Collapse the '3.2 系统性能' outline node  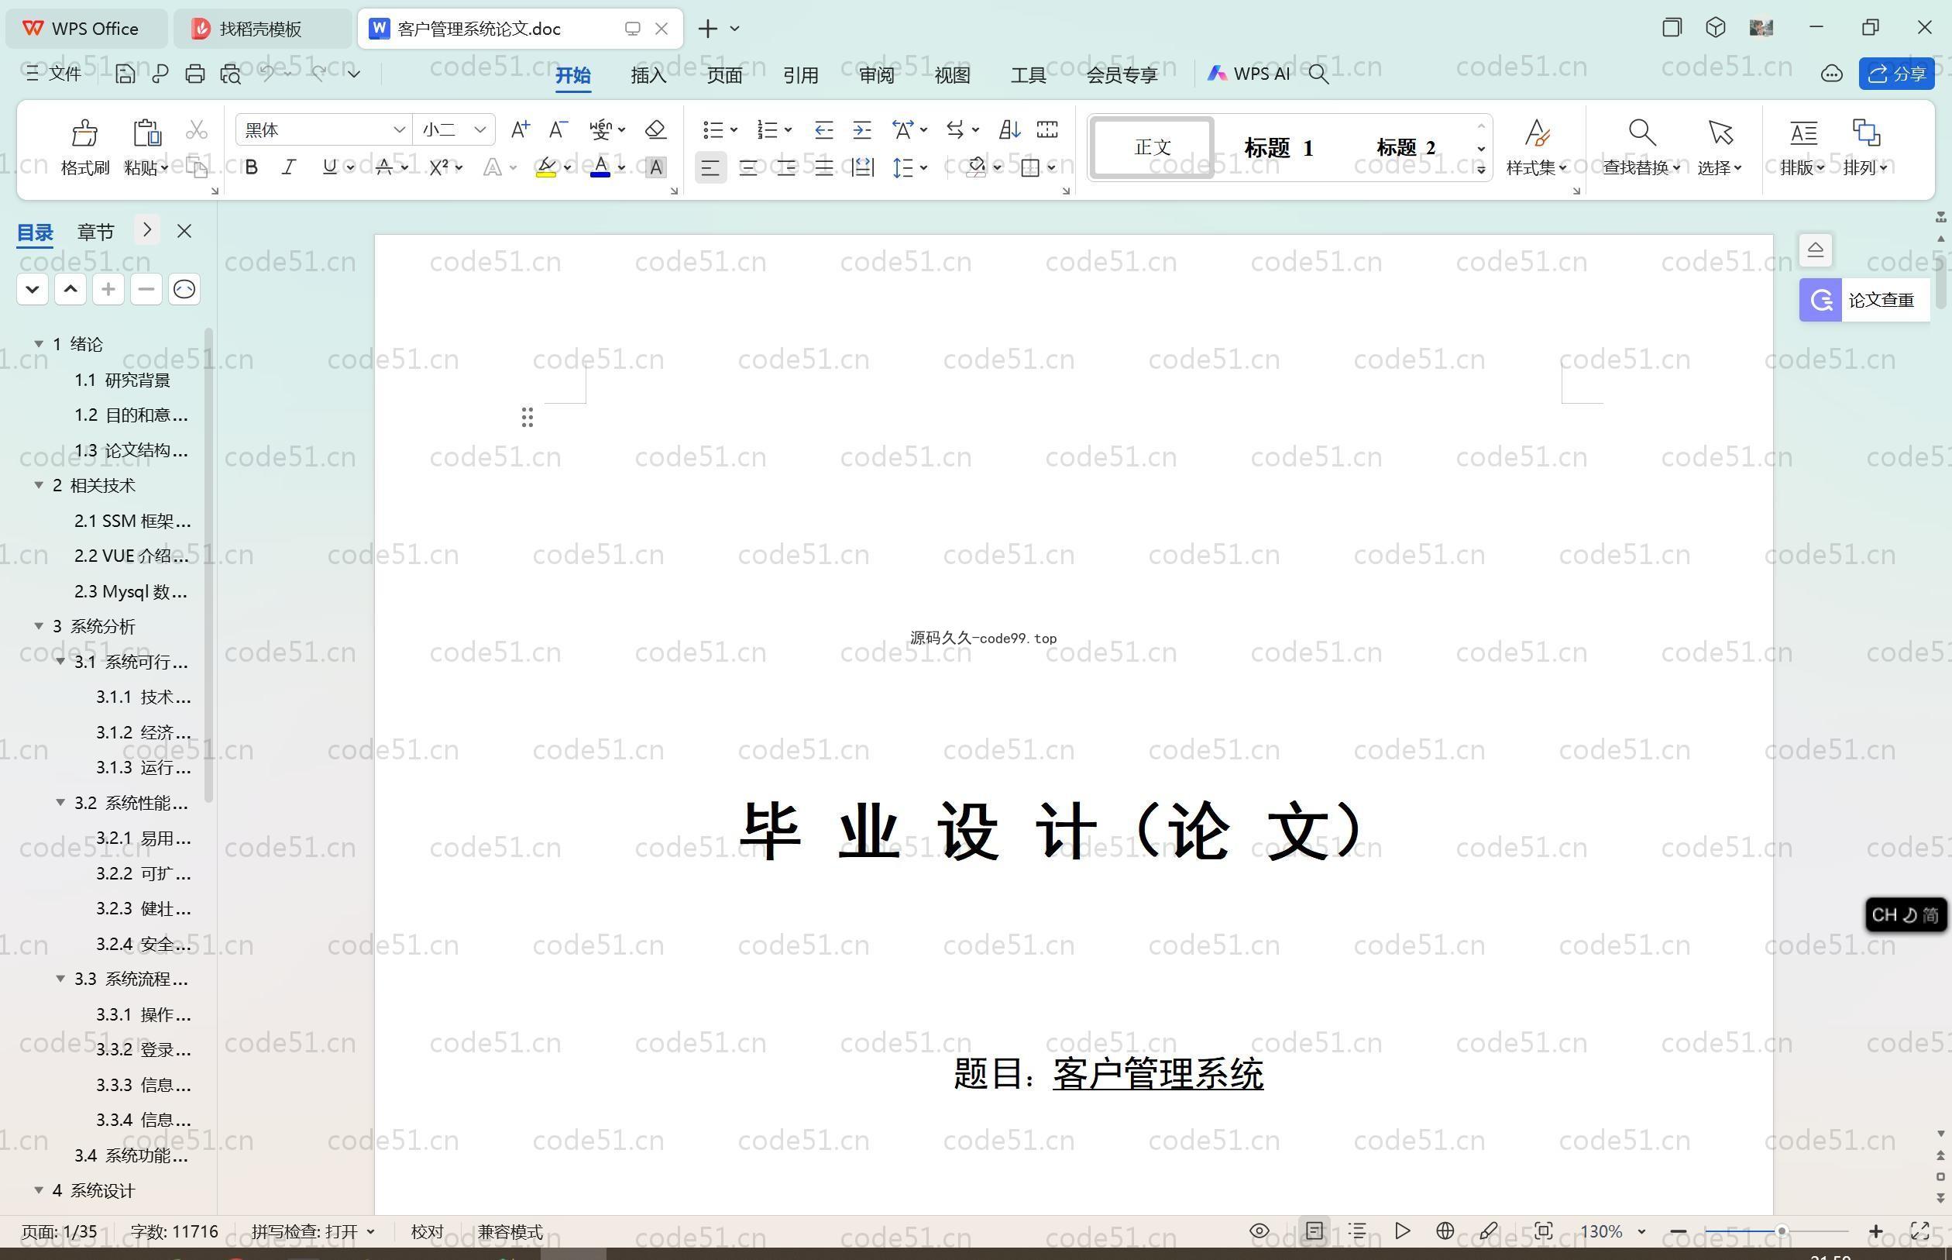point(60,803)
